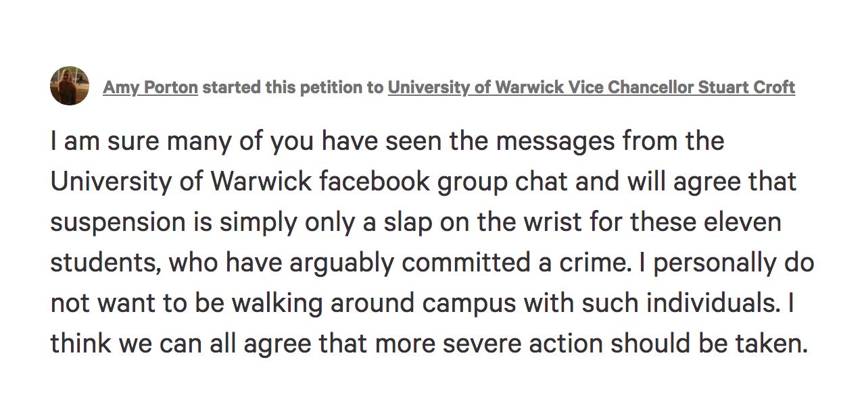Click the word "Warwick" in the body paragraph

click(x=262, y=182)
